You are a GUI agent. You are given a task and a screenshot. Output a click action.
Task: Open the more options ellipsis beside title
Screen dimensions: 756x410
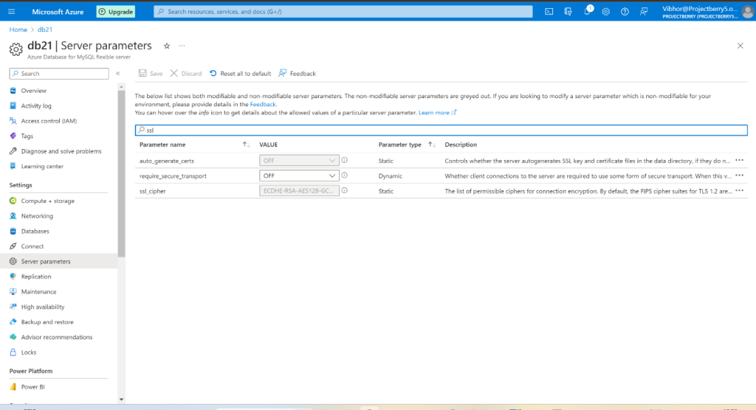[182, 46]
